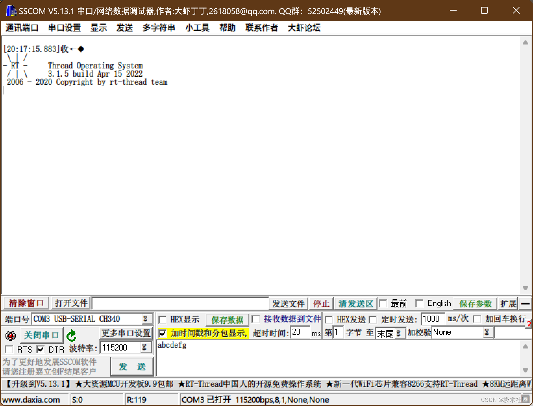Click the R:119 received counter
Screen dimensions: 533x406
point(136,400)
